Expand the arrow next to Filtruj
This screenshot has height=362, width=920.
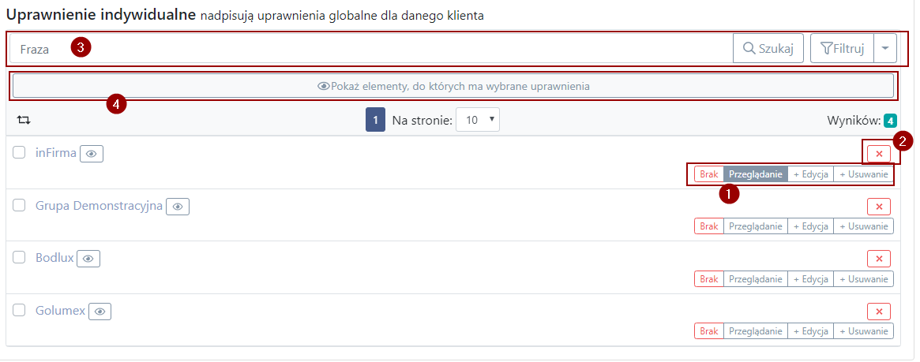(885, 48)
